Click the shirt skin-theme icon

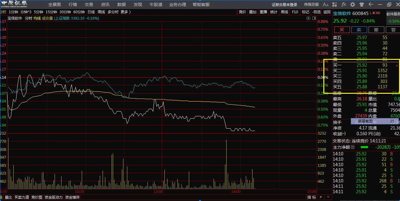click(x=362, y=5)
